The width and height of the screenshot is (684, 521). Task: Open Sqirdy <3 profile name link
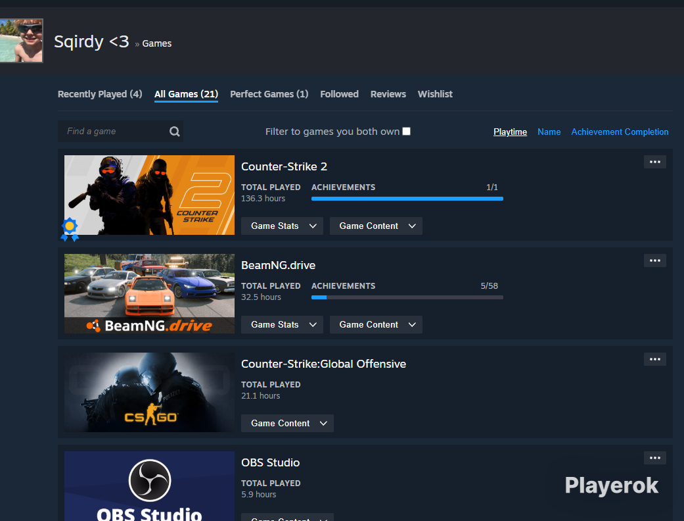(91, 42)
